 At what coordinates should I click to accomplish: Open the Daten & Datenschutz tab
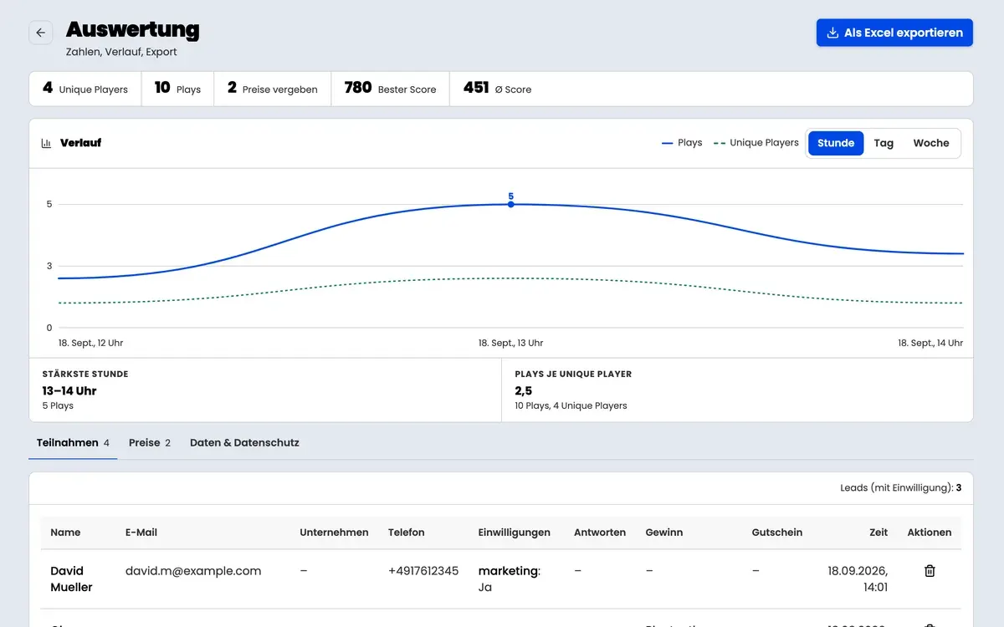click(244, 443)
